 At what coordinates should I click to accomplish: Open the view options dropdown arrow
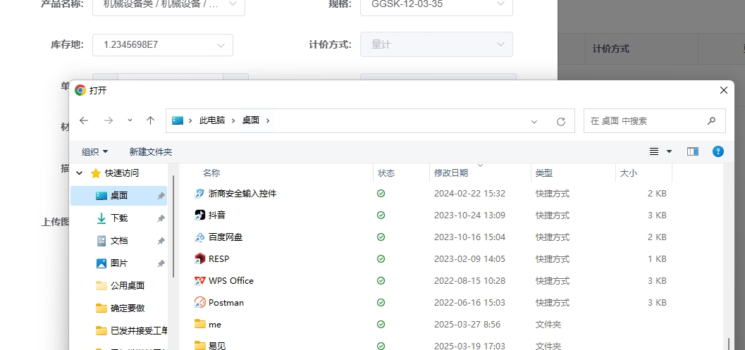click(670, 151)
